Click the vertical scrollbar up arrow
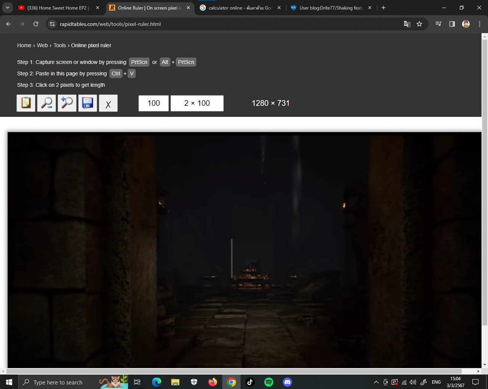Viewport: 488px width, 389px height. tap(485, 37)
